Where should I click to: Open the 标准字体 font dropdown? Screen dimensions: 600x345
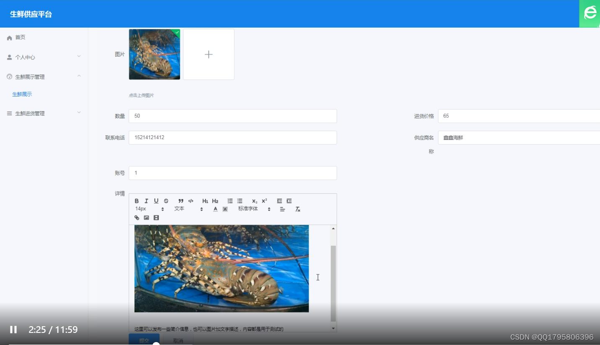[254, 209]
